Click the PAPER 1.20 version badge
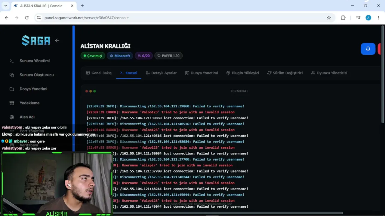This screenshot has width=385, height=216. tap(168, 56)
